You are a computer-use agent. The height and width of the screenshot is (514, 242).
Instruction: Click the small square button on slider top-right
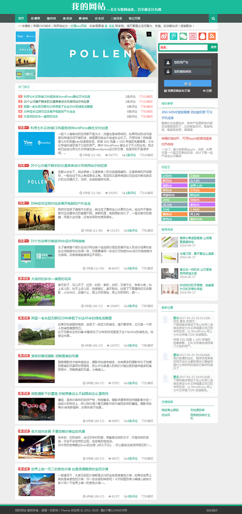tap(149, 34)
